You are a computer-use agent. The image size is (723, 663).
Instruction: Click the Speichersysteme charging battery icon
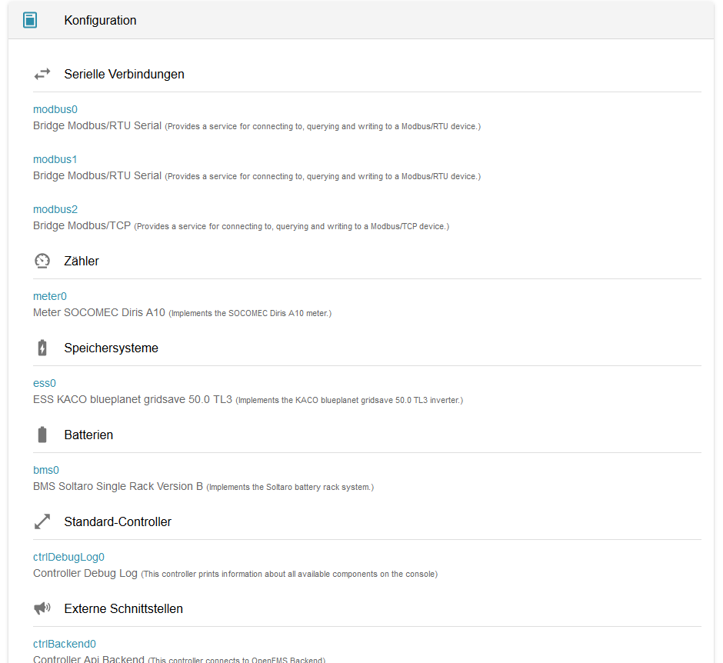tap(42, 348)
